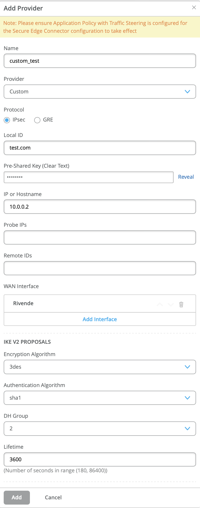Click the Pre-Shared Key field
Screen dimensions: 200x508
[89, 177]
